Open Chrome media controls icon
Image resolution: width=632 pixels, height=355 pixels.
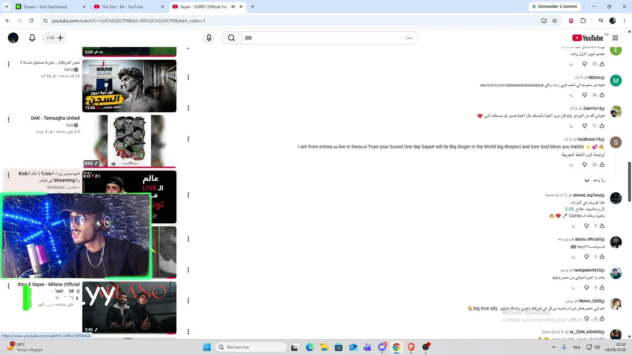tap(600, 21)
